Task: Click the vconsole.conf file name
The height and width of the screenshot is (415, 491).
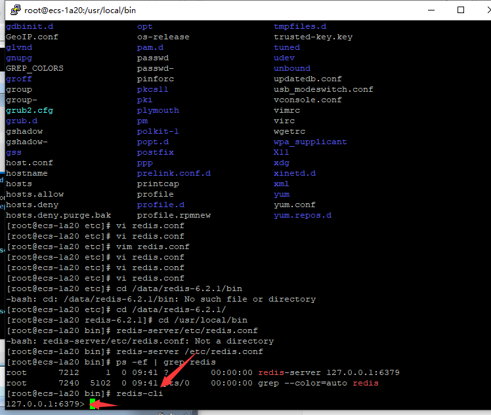Action: pyautogui.click(x=308, y=100)
